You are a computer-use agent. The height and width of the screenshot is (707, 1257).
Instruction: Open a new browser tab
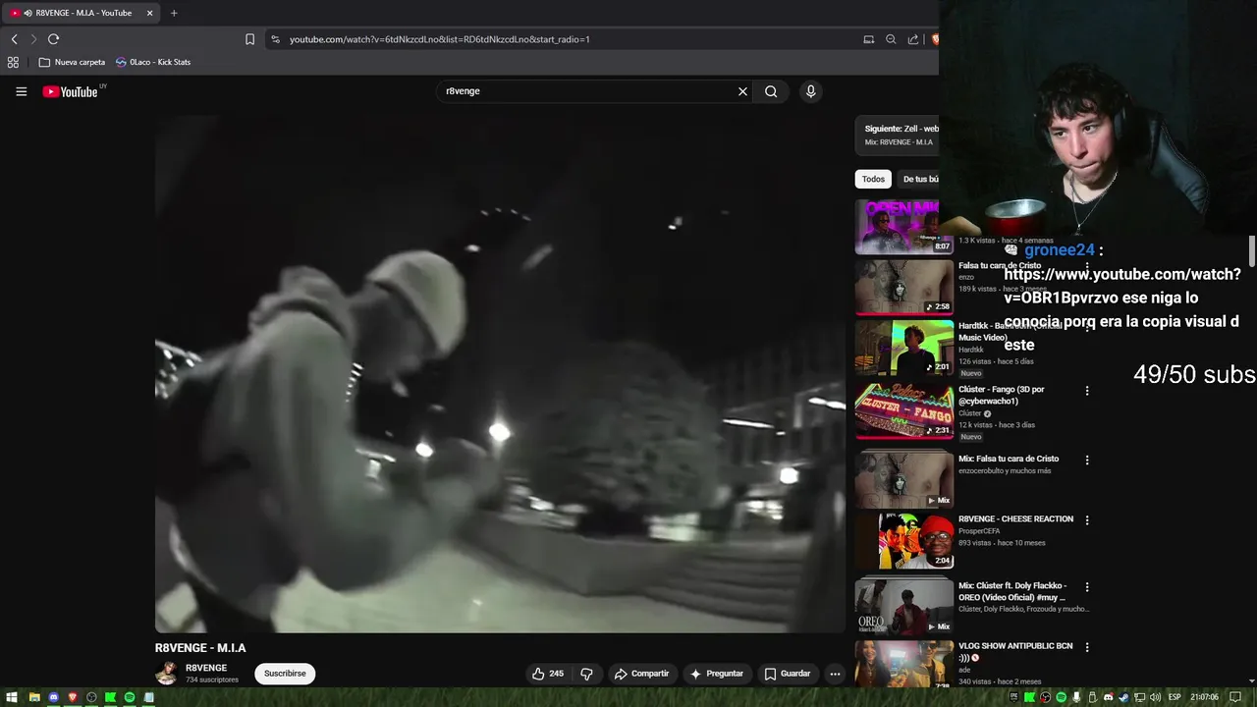(174, 13)
